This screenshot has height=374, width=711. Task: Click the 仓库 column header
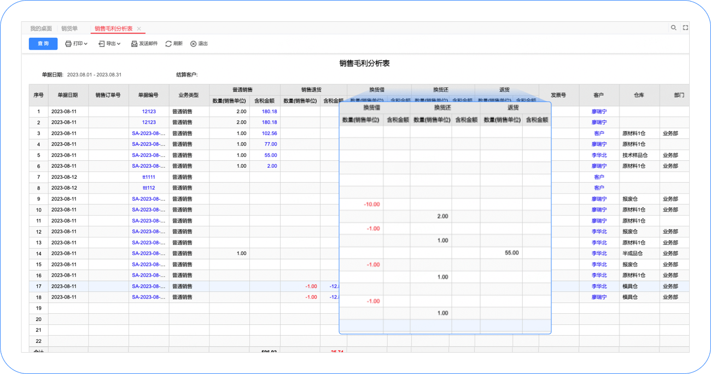[639, 95]
